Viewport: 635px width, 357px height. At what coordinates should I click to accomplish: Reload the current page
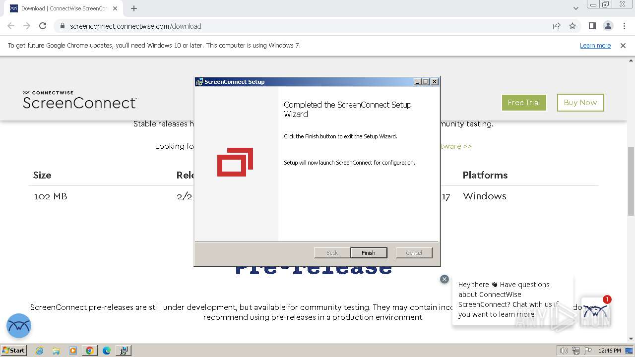(x=43, y=26)
